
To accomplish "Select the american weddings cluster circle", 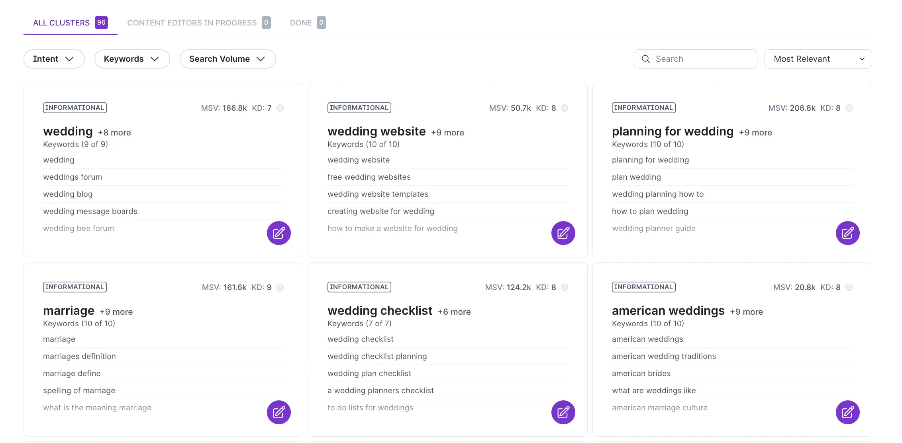I will click(849, 287).
